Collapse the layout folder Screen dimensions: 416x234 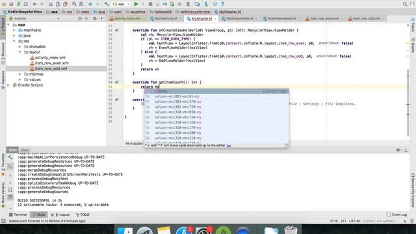click(x=20, y=52)
